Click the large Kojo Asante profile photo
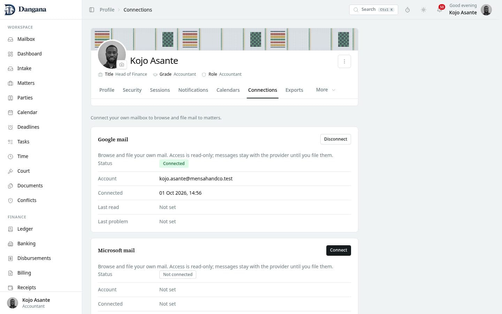This screenshot has width=502, height=314. pos(112,55)
